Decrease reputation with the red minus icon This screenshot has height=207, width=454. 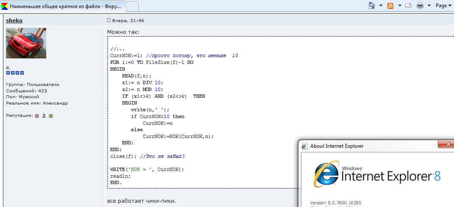click(37, 116)
